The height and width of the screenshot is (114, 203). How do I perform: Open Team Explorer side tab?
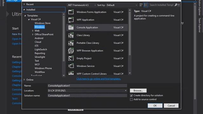(200, 25)
